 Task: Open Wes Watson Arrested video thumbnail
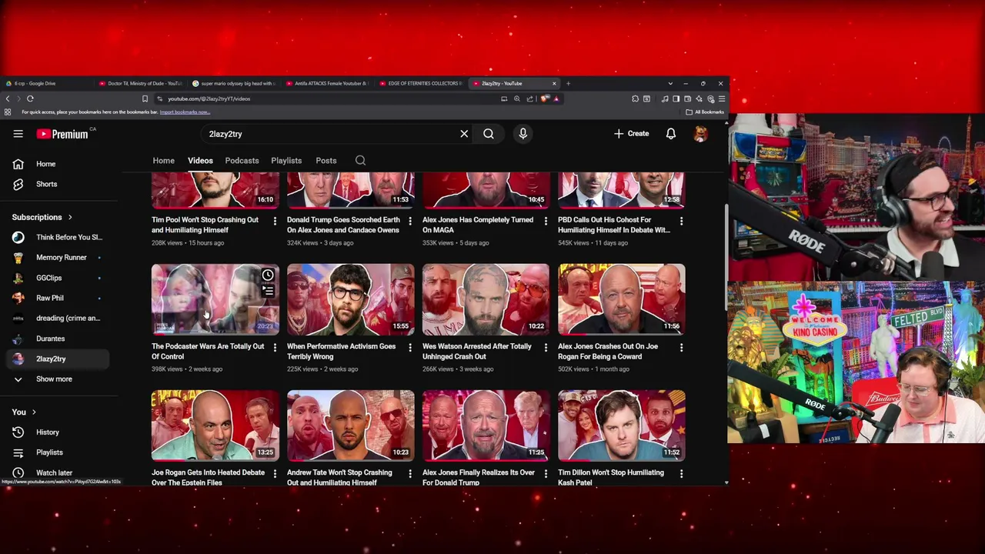coord(486,299)
